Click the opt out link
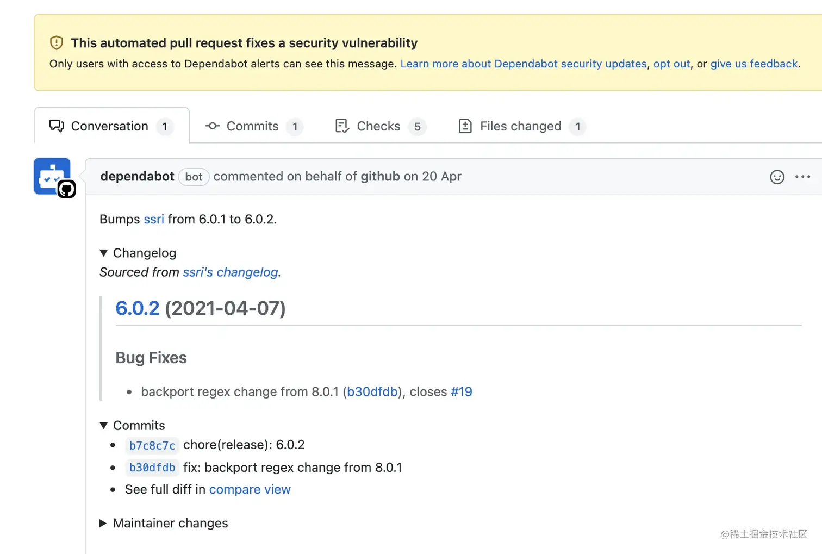The width and height of the screenshot is (822, 554). pos(671,64)
